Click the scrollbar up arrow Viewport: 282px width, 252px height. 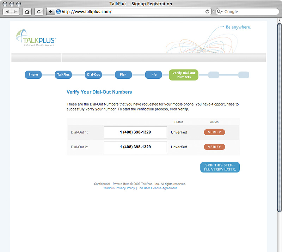[280, 20]
